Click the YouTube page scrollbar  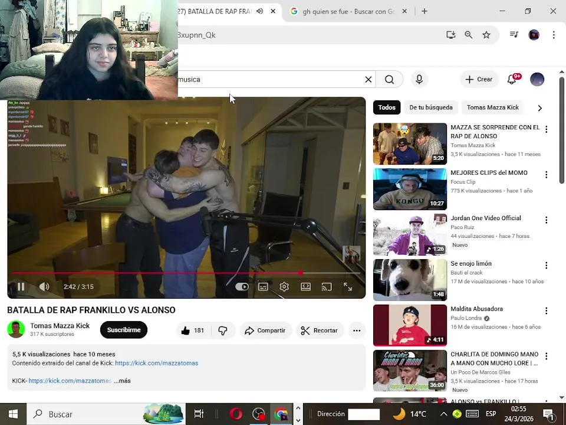tap(562, 130)
